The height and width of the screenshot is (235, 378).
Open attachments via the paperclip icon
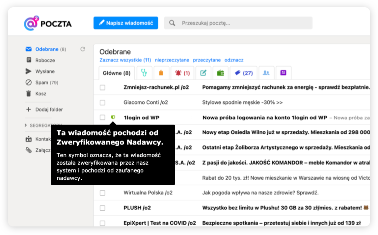[x=28, y=150]
